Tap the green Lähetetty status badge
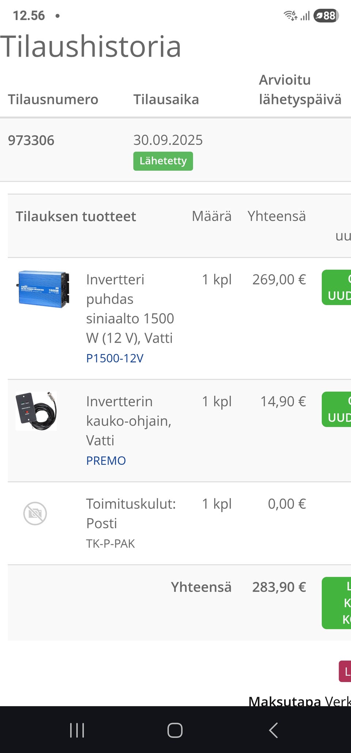The height and width of the screenshot is (753, 351). 163,161
